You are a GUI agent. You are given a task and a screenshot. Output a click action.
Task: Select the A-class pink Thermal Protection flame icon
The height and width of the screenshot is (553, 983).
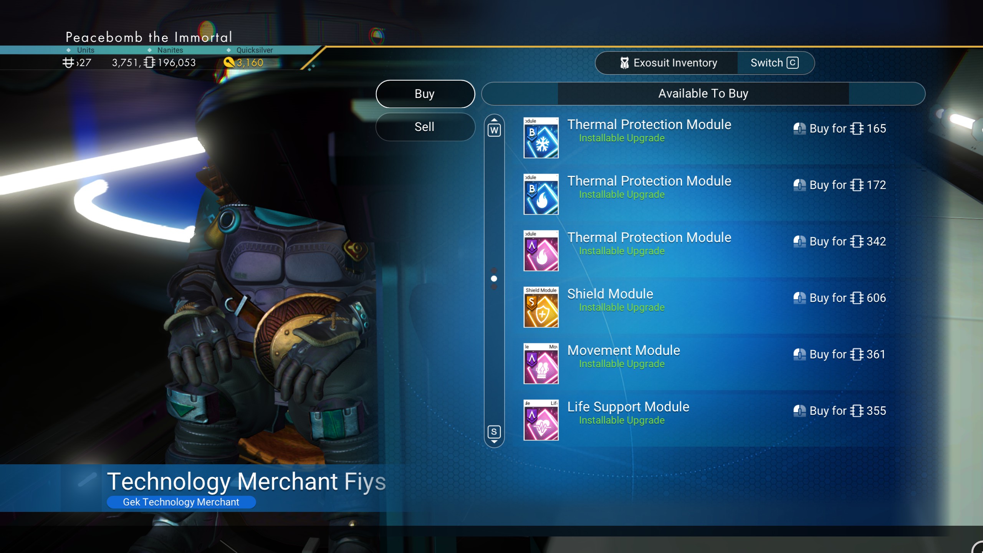[541, 250]
